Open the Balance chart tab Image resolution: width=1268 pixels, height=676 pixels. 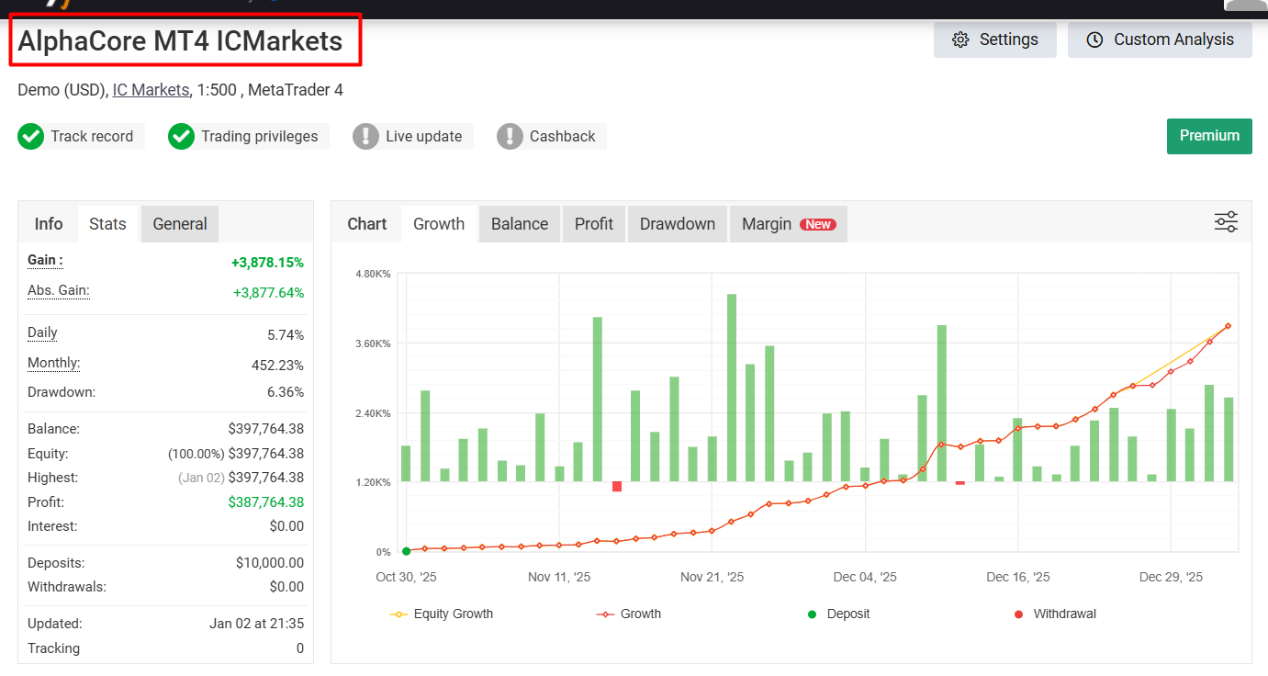coord(519,224)
